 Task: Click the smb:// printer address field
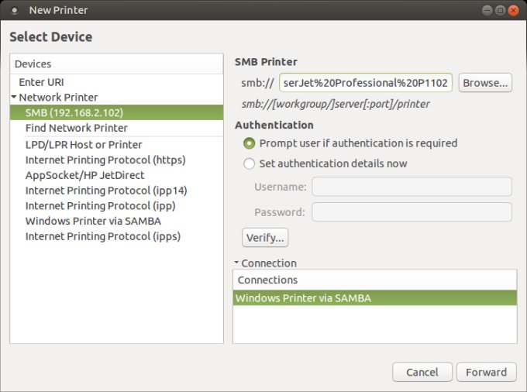pos(366,82)
